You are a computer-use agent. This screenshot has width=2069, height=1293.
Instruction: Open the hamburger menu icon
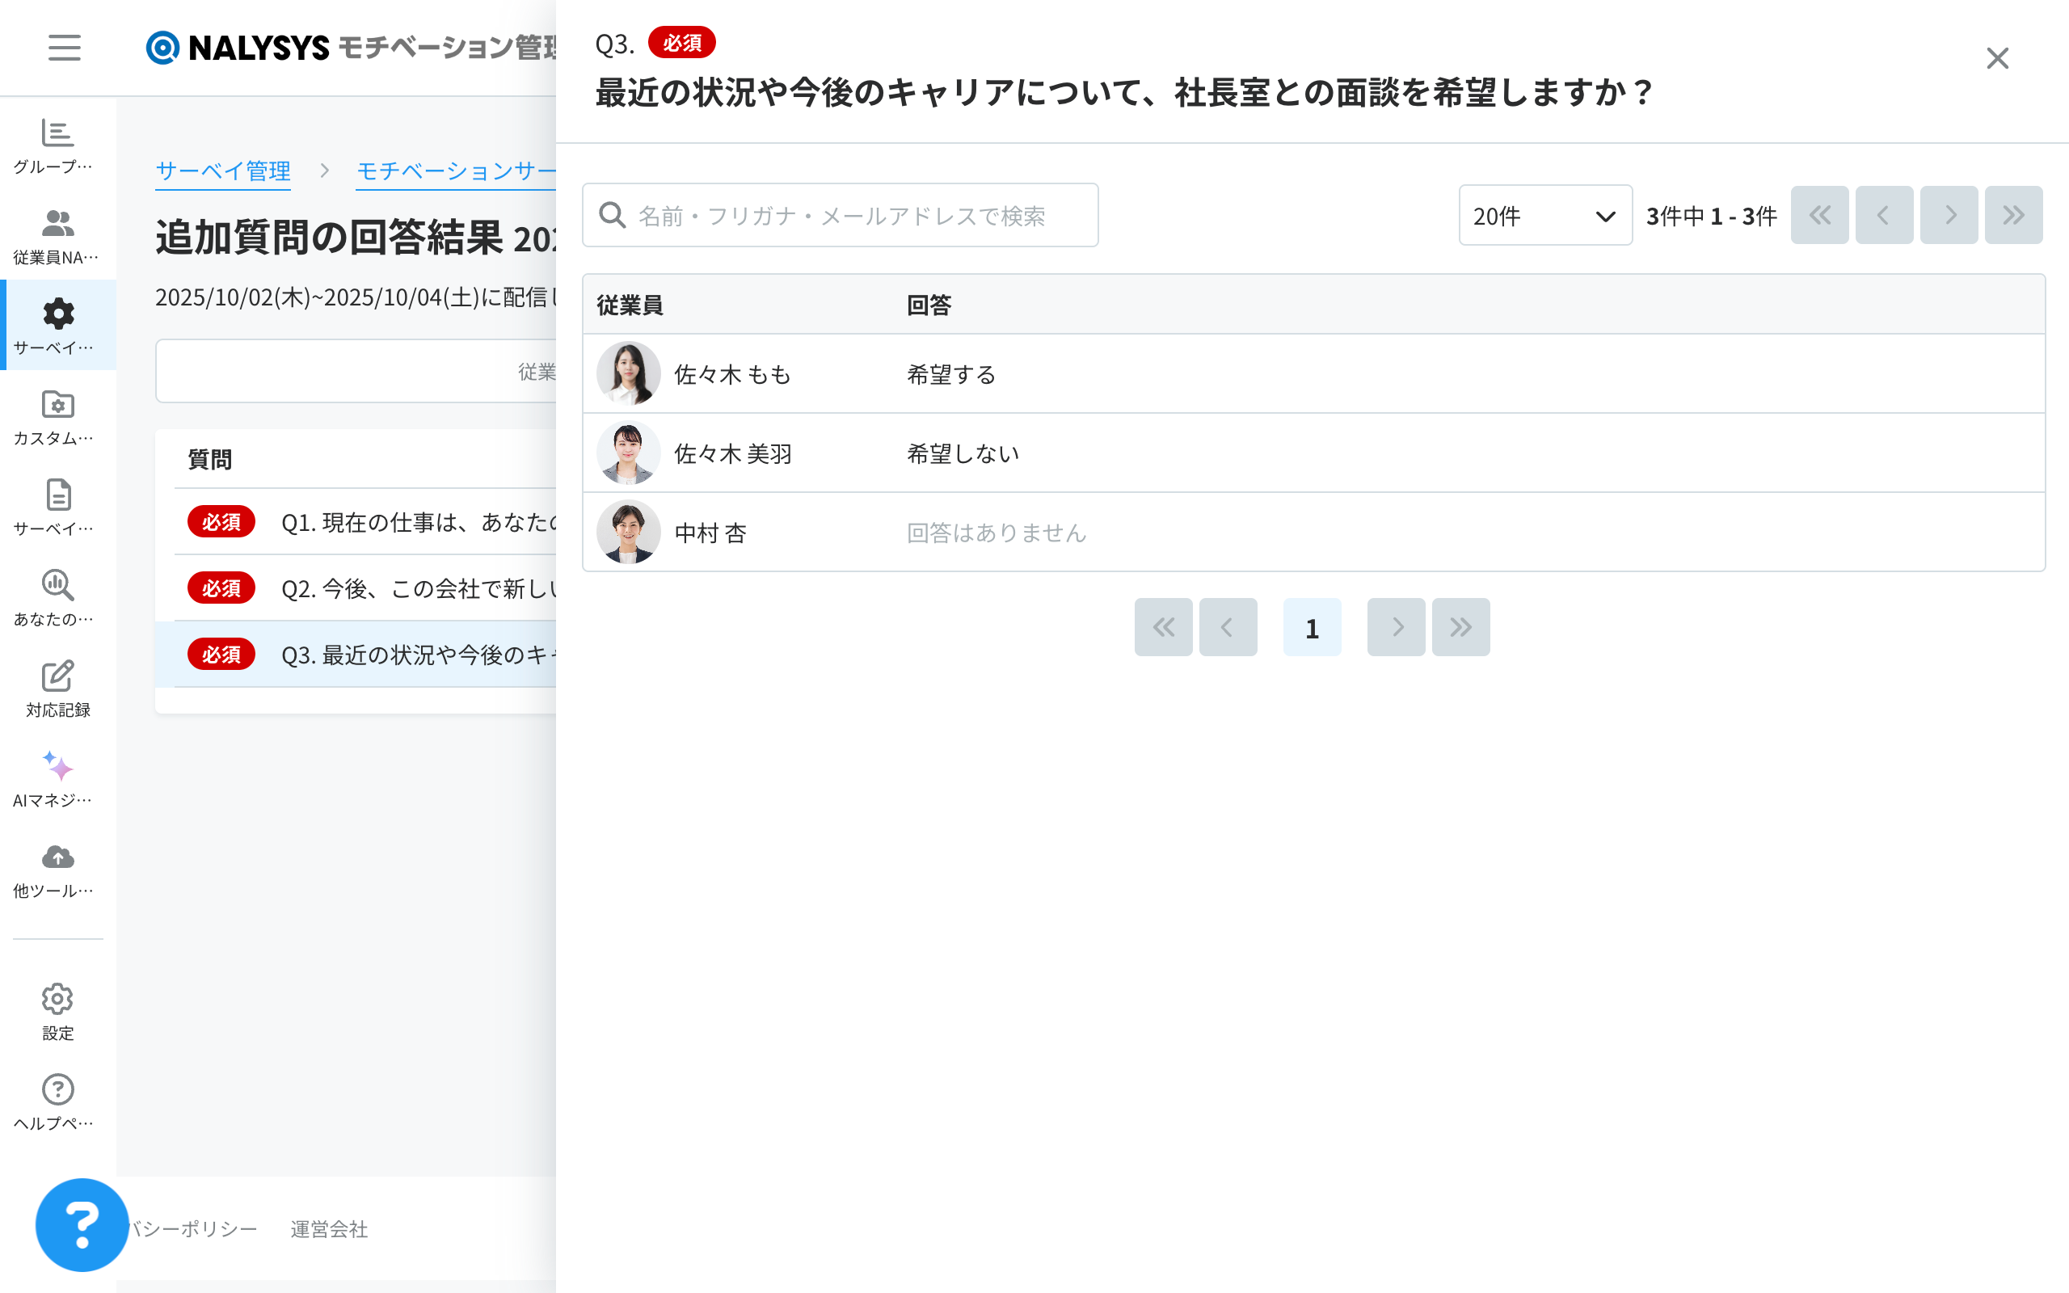pos(64,48)
